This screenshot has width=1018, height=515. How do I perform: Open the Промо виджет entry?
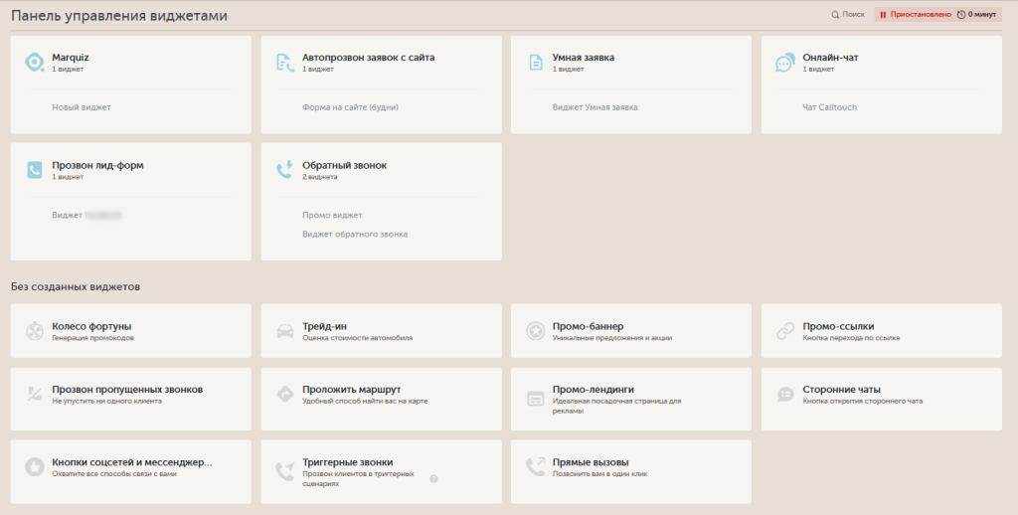pyautogui.click(x=332, y=215)
